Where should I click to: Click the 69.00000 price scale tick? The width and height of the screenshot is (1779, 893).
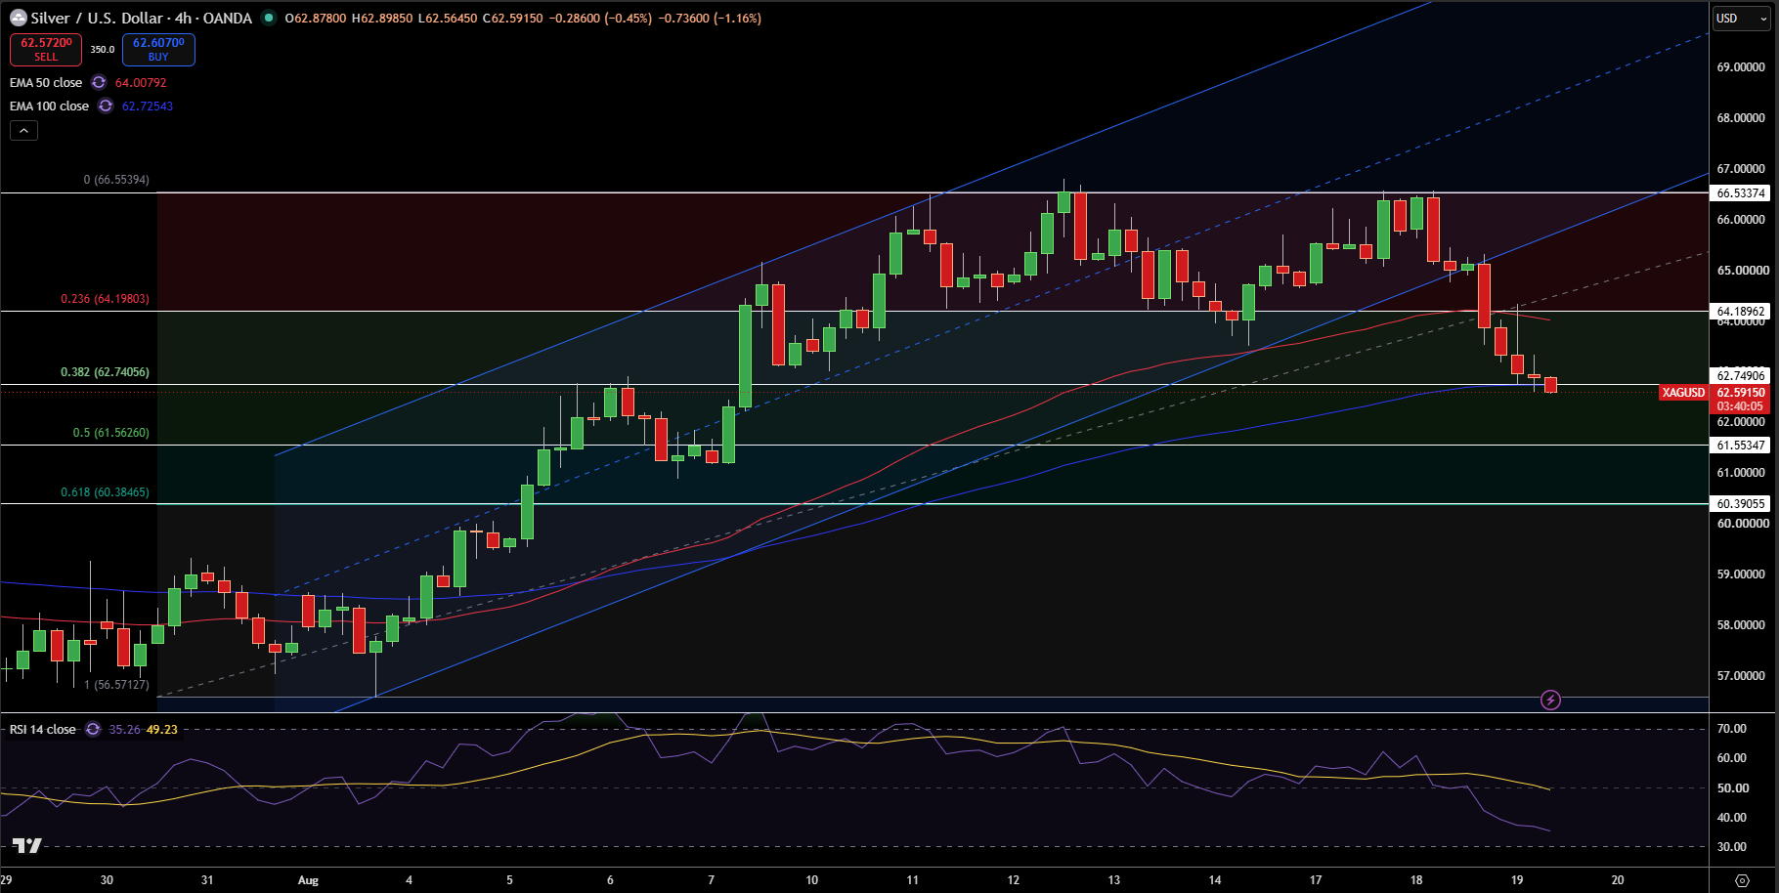tap(1741, 67)
